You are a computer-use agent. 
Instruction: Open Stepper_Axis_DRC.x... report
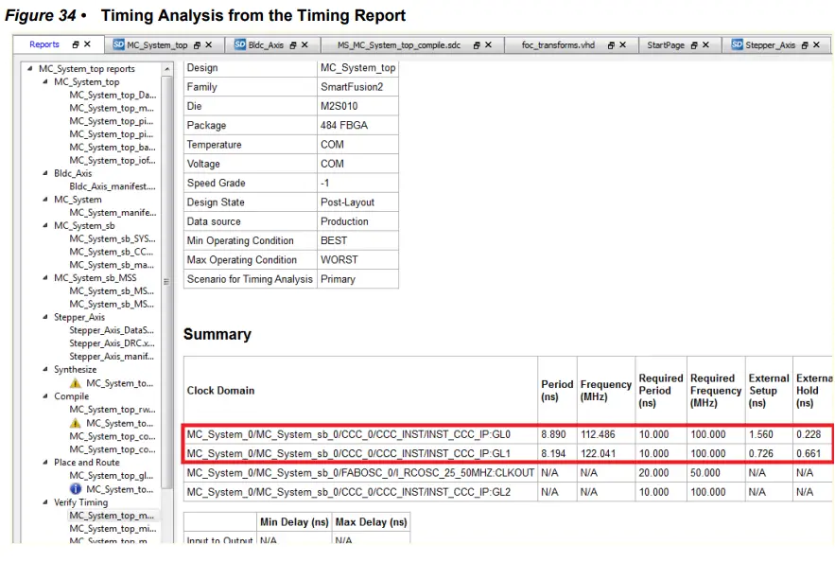112,343
